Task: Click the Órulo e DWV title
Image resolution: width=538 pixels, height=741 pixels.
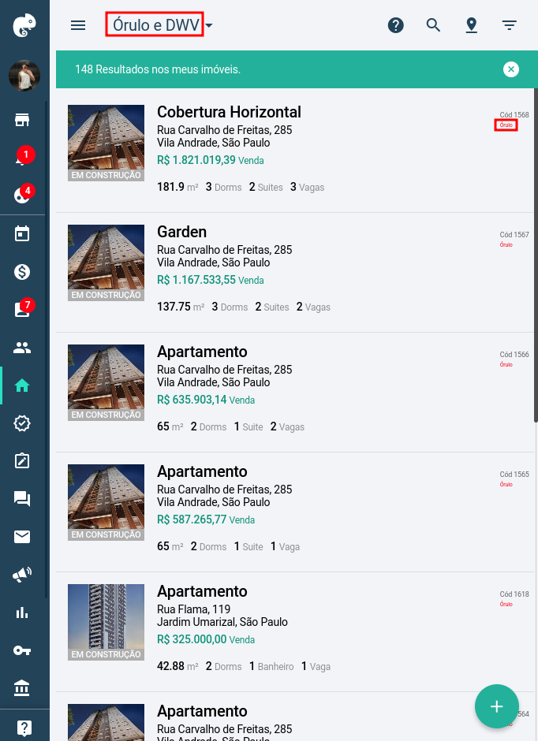Action: [155, 24]
